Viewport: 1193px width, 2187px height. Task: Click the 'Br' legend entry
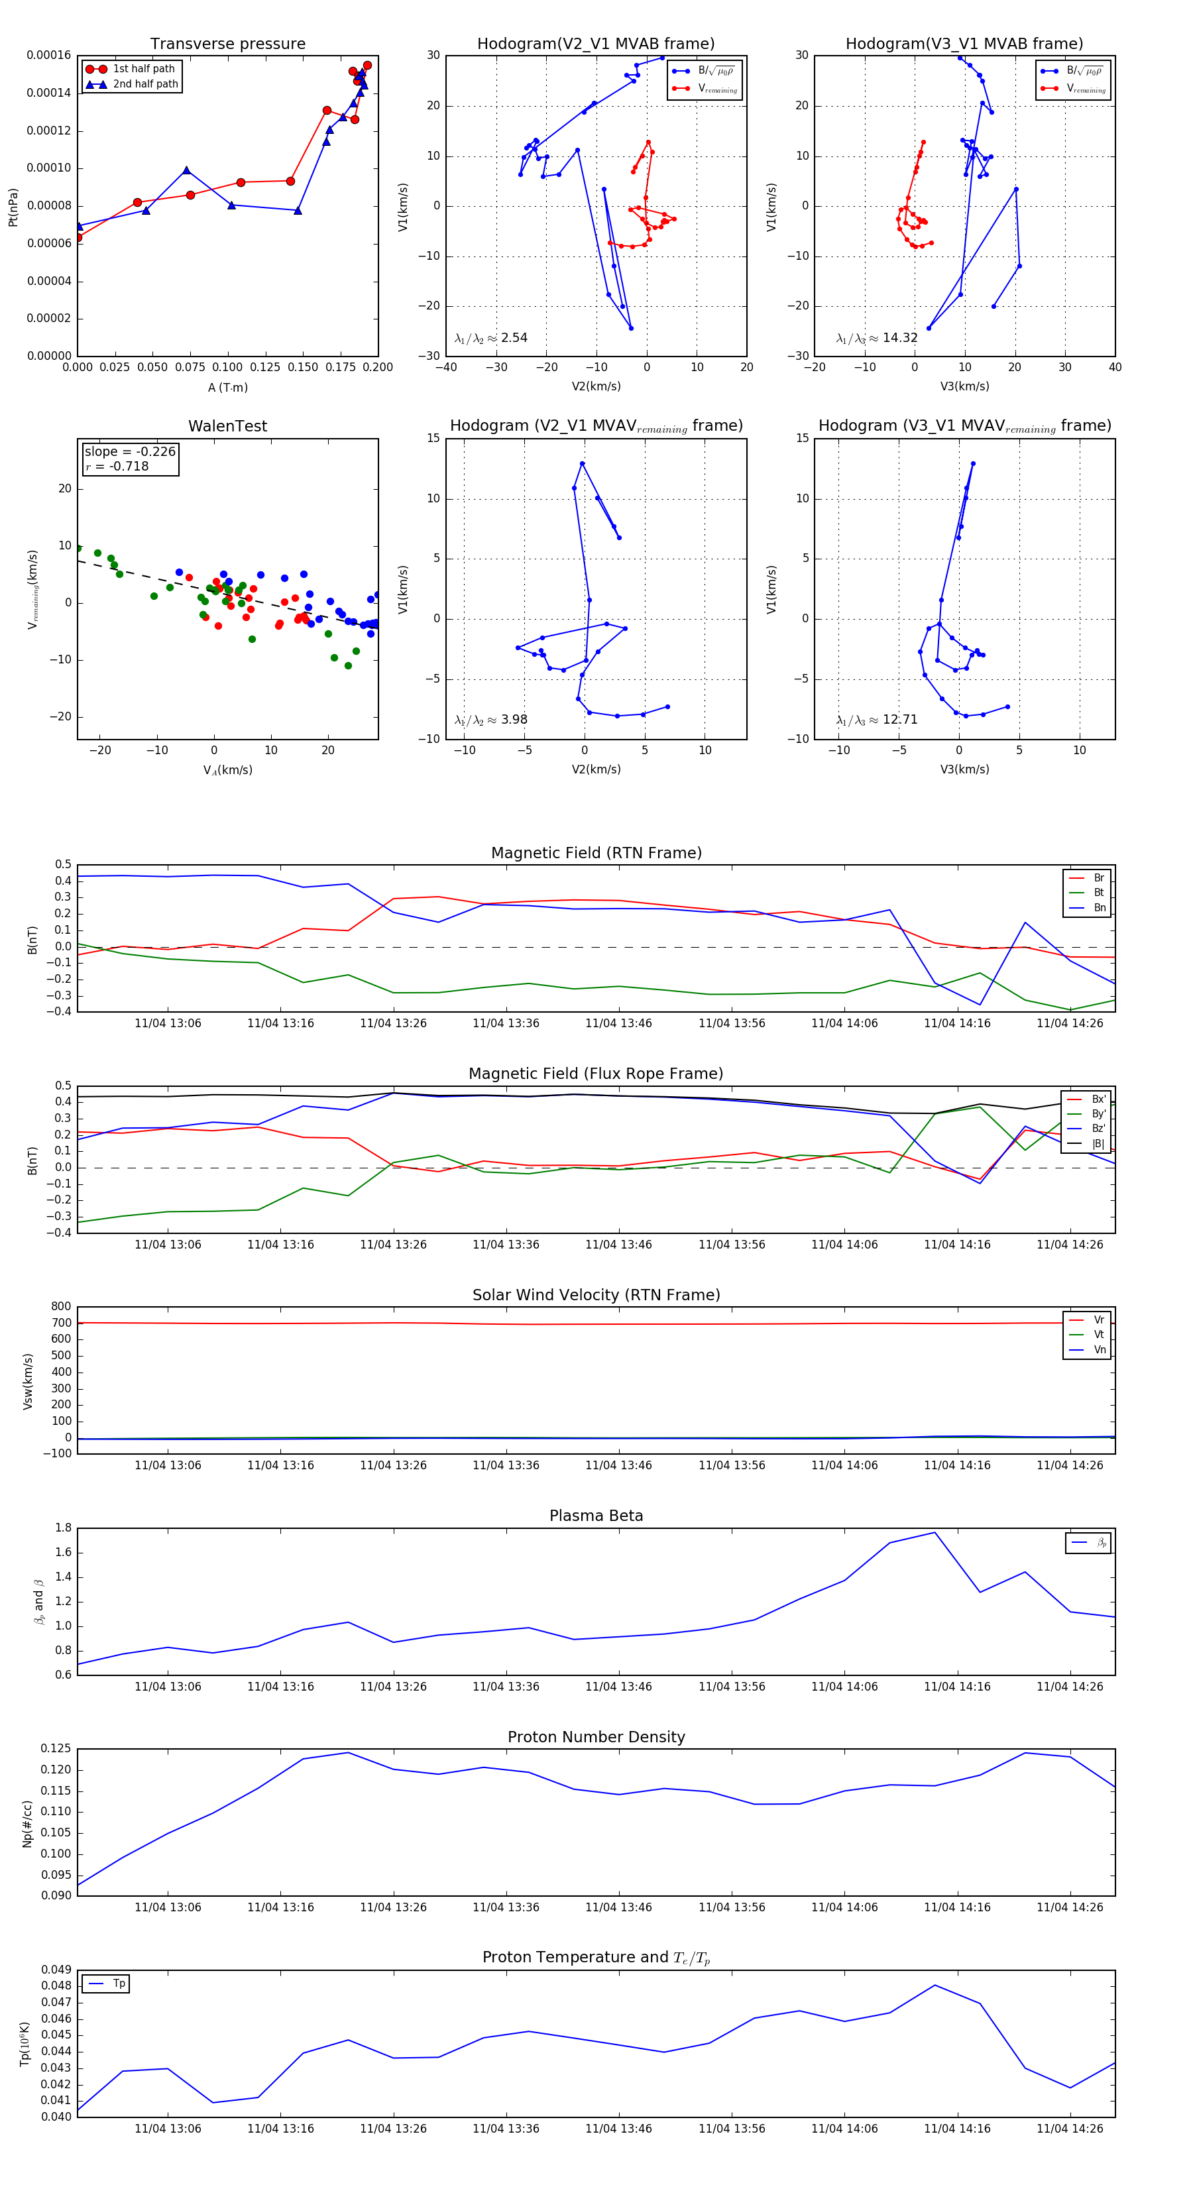tap(1087, 878)
